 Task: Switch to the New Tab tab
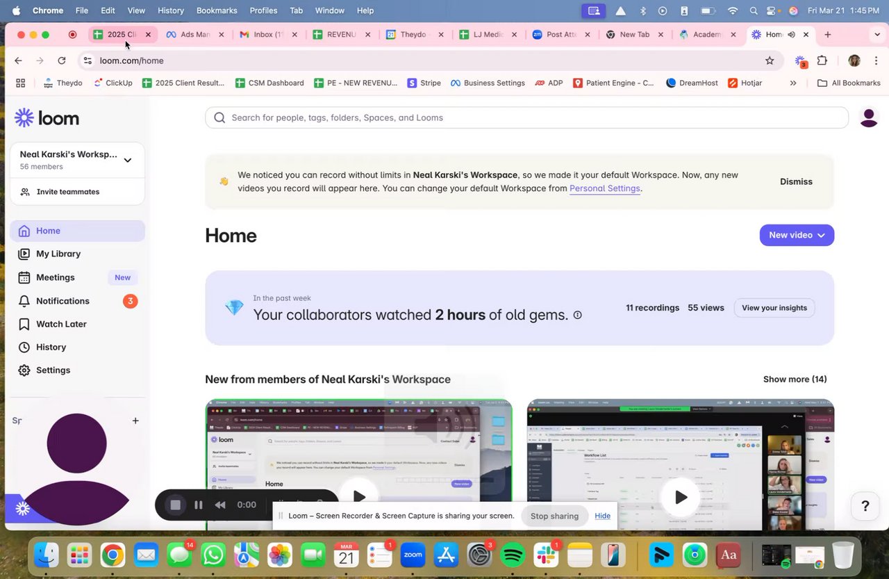(x=633, y=35)
